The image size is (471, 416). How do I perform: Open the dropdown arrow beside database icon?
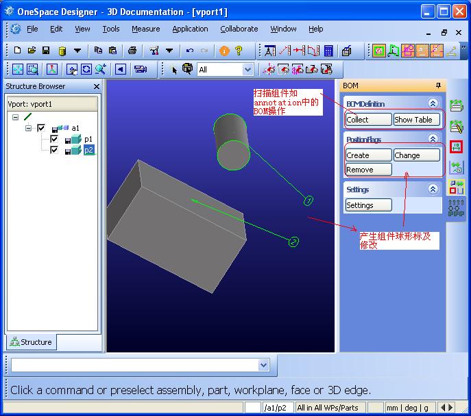pyautogui.click(x=77, y=51)
